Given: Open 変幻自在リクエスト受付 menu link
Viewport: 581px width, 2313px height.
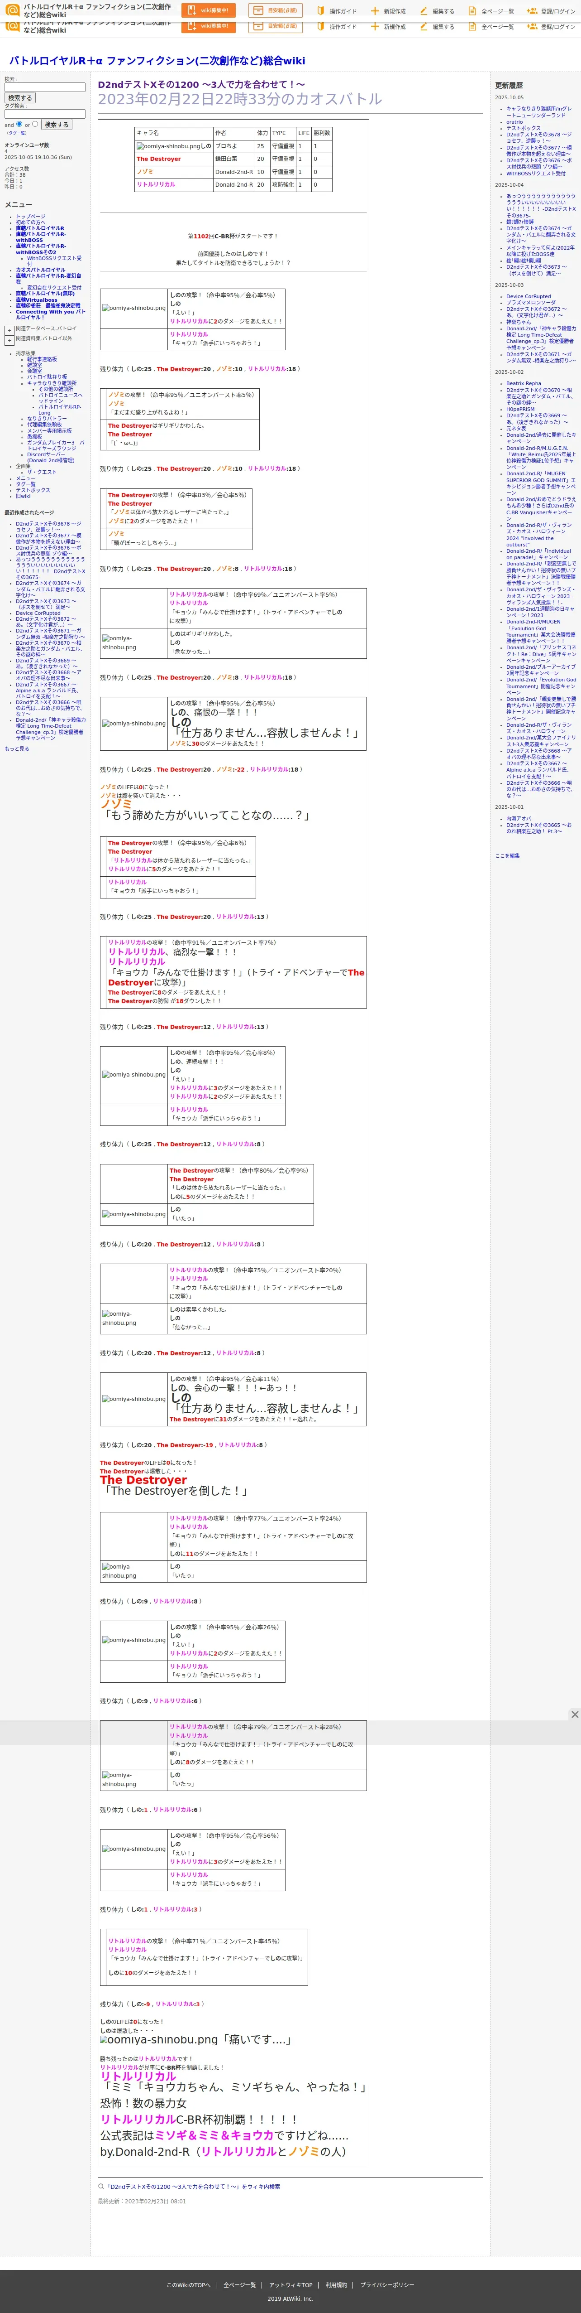Looking at the screenshot, I should click(x=54, y=287).
